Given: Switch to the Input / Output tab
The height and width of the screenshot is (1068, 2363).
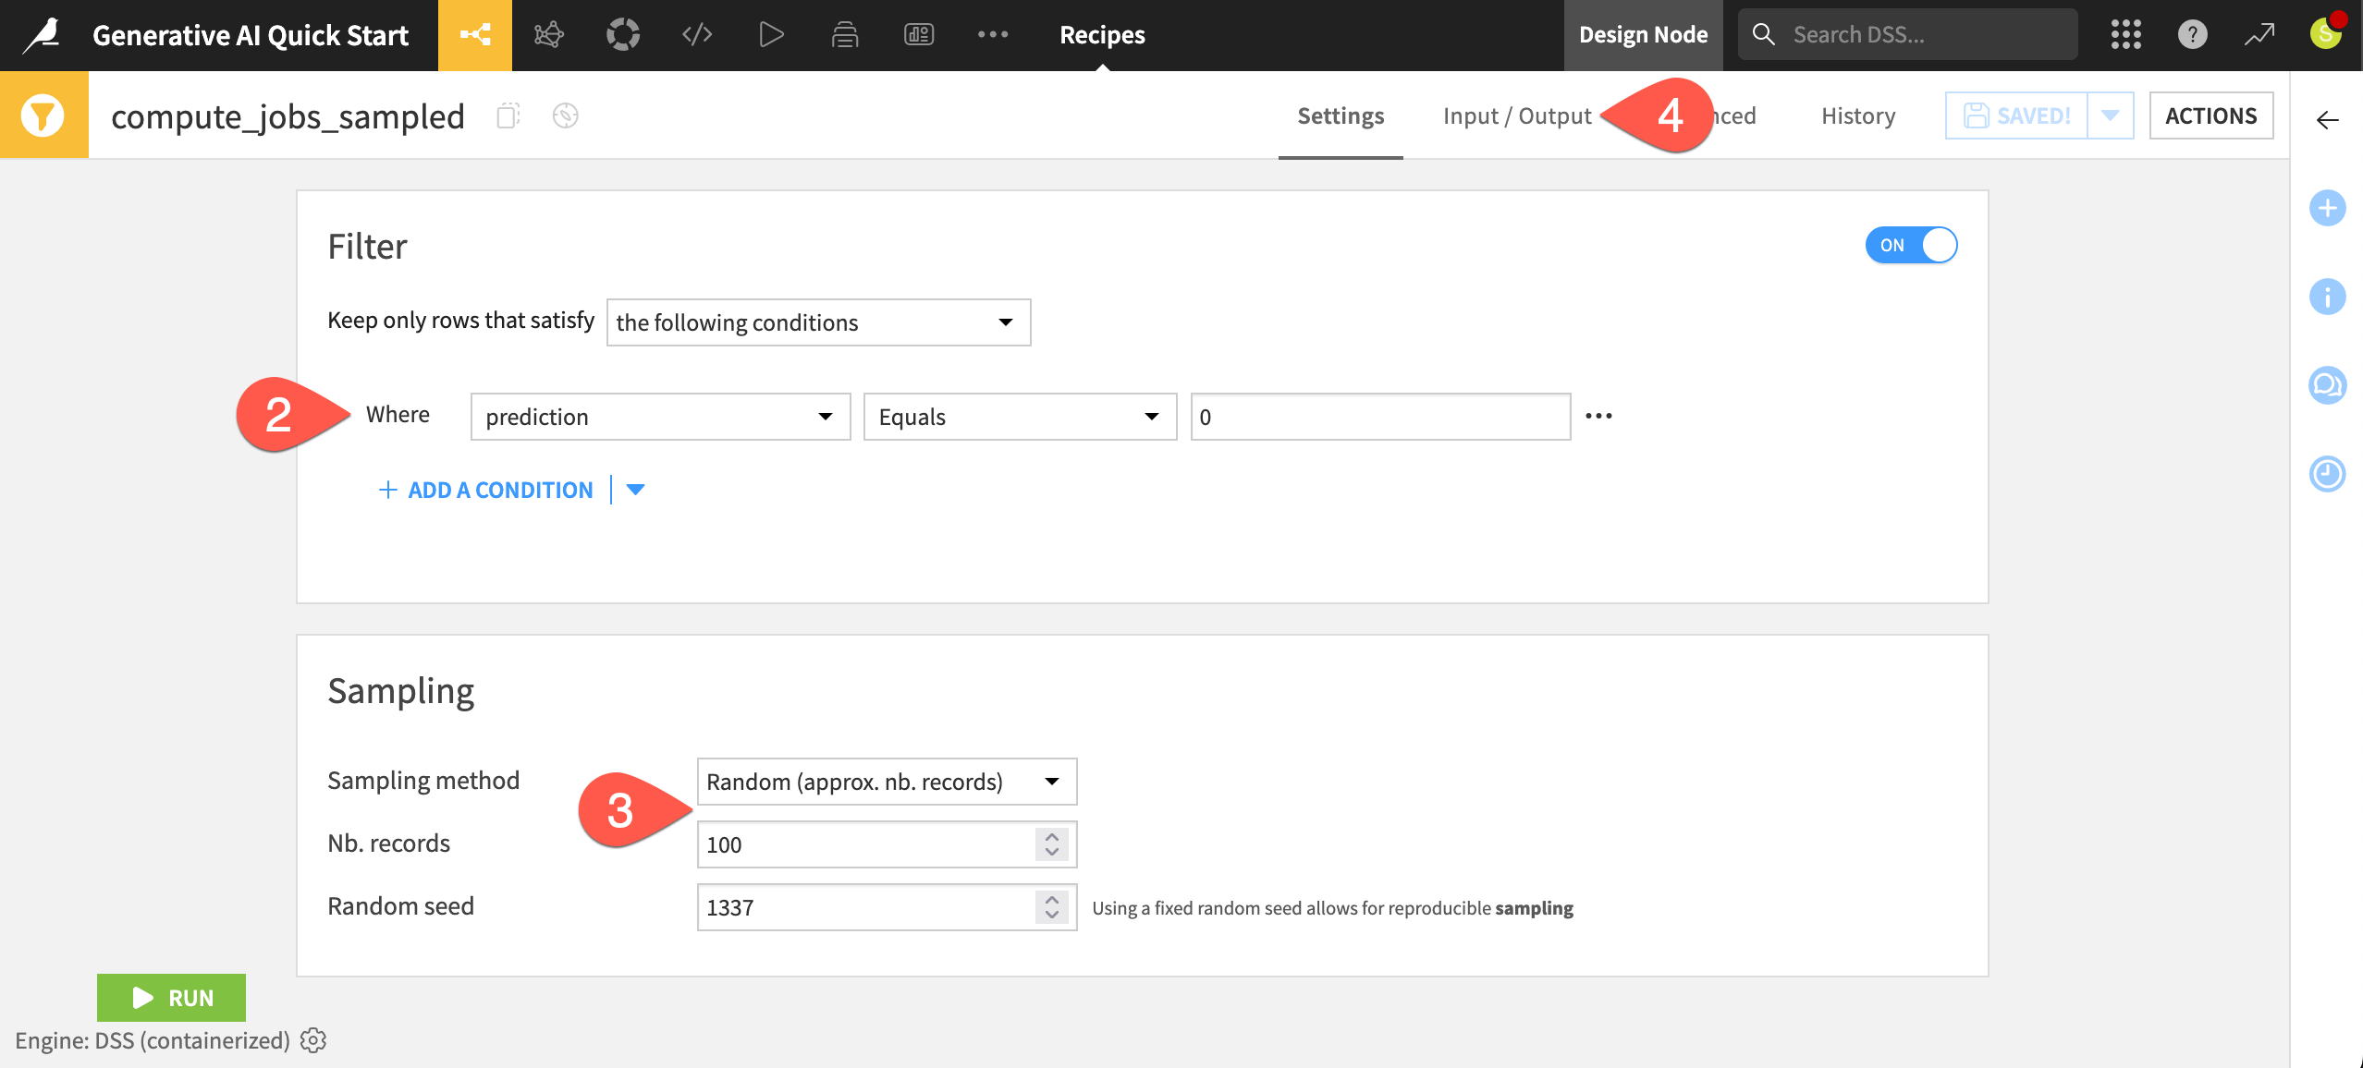Looking at the screenshot, I should (1517, 115).
